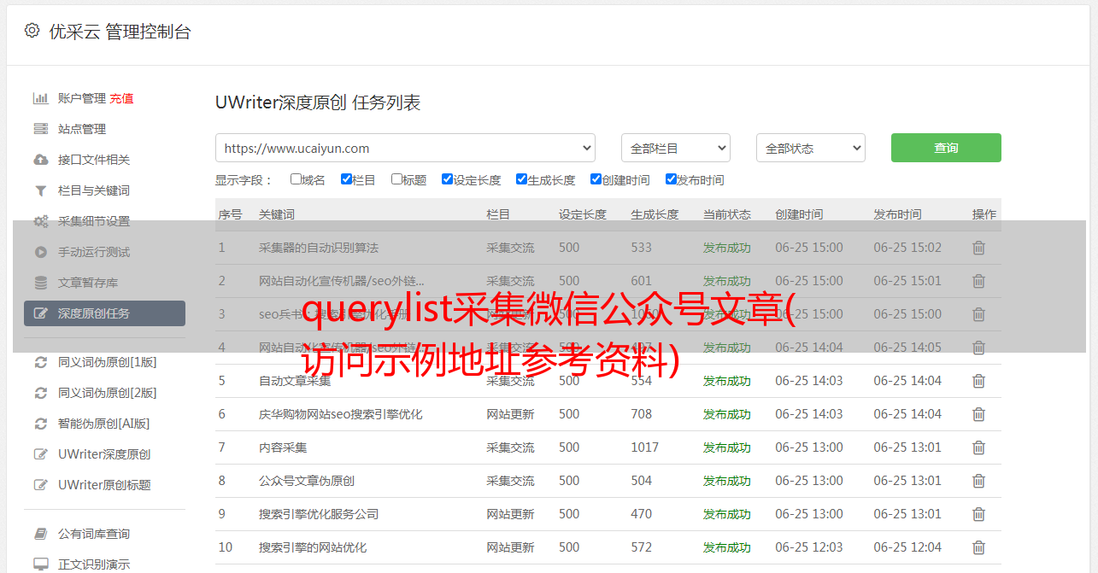Screen dimensions: 1098x573
Task: Remove the 公众号文章伪原创 task
Action: 978,481
